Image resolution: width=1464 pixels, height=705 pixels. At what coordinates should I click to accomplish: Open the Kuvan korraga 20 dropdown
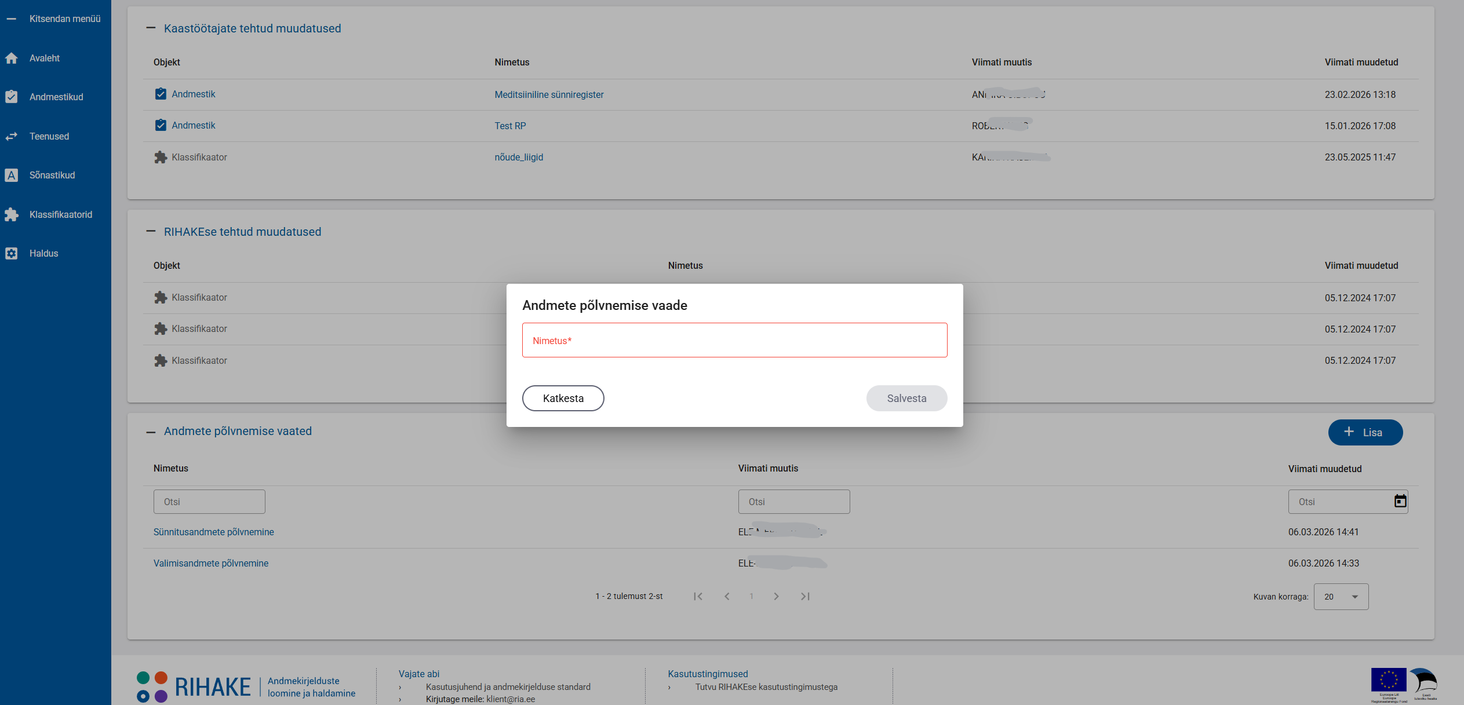click(x=1341, y=597)
